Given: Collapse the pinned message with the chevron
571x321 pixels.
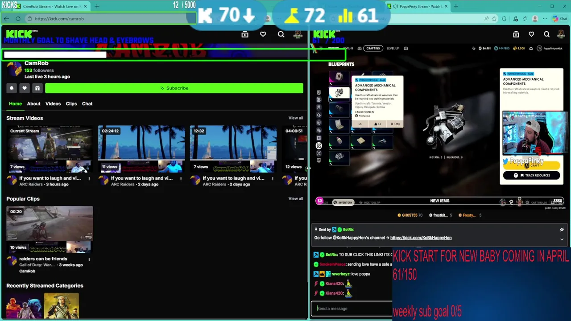Looking at the screenshot, I should 562,239.
